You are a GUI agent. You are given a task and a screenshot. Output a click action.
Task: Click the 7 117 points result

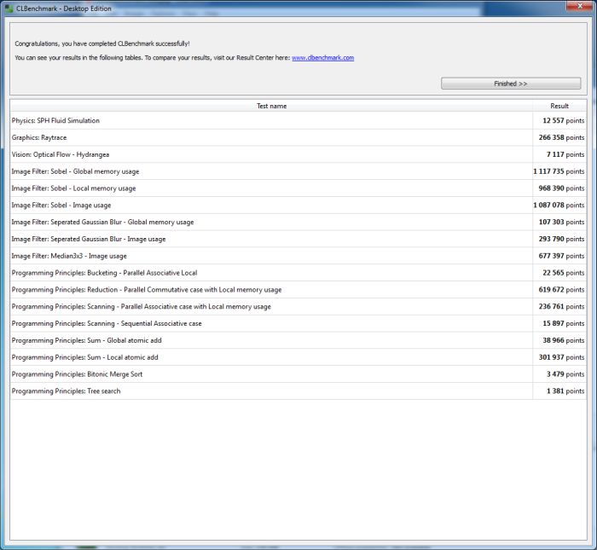[x=565, y=154]
